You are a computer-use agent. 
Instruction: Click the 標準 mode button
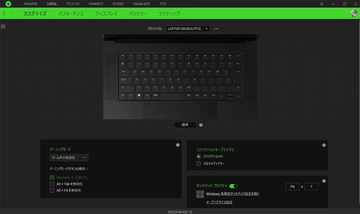click(x=185, y=125)
